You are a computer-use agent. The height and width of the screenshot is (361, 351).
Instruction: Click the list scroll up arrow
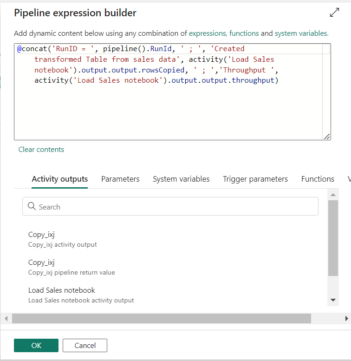(x=333, y=195)
